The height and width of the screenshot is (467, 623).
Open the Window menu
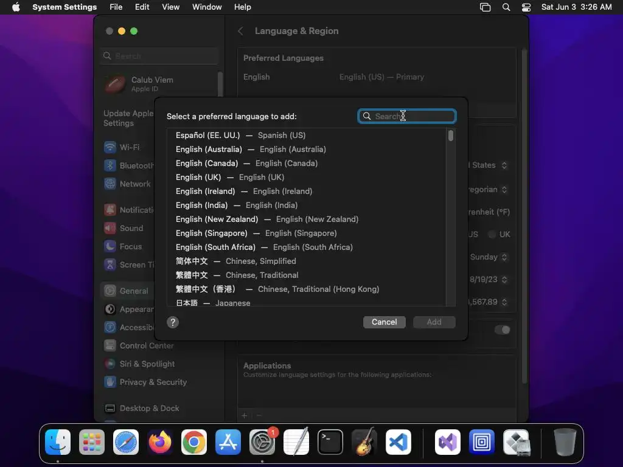(207, 7)
